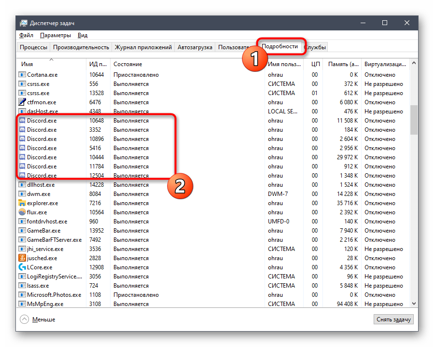
Task: Select the explorer.exe folder icon
Action: (22, 203)
